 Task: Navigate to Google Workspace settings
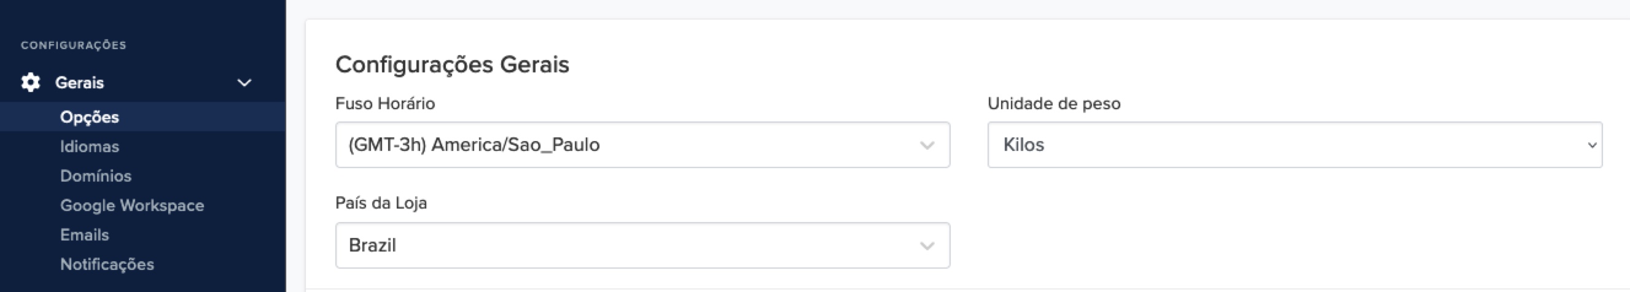(x=131, y=206)
